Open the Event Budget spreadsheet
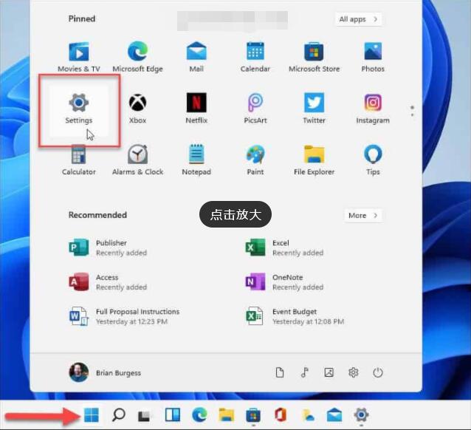The image size is (471, 430). point(295,316)
